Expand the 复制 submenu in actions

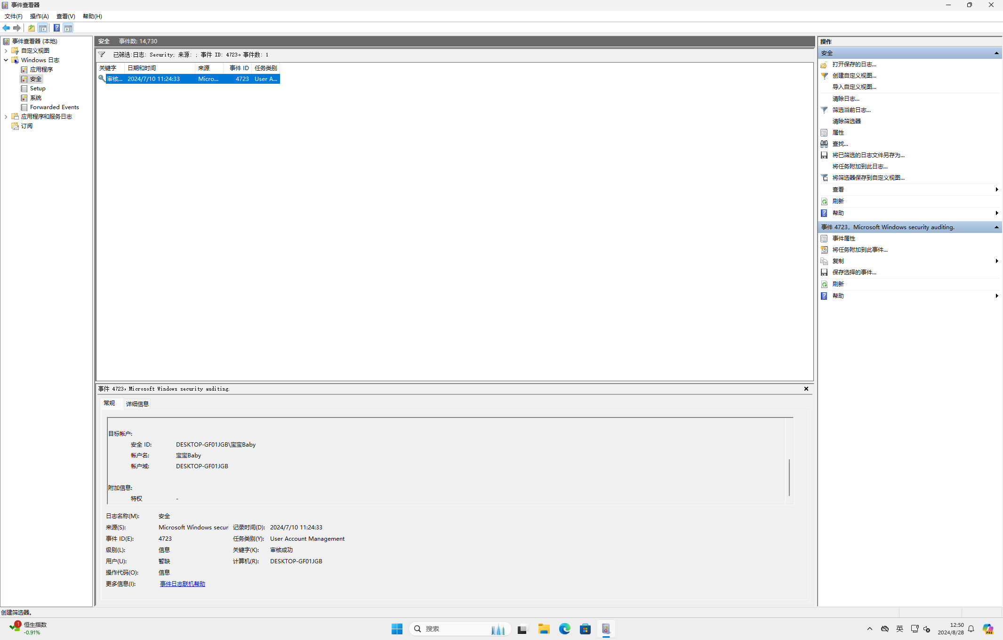(x=996, y=261)
